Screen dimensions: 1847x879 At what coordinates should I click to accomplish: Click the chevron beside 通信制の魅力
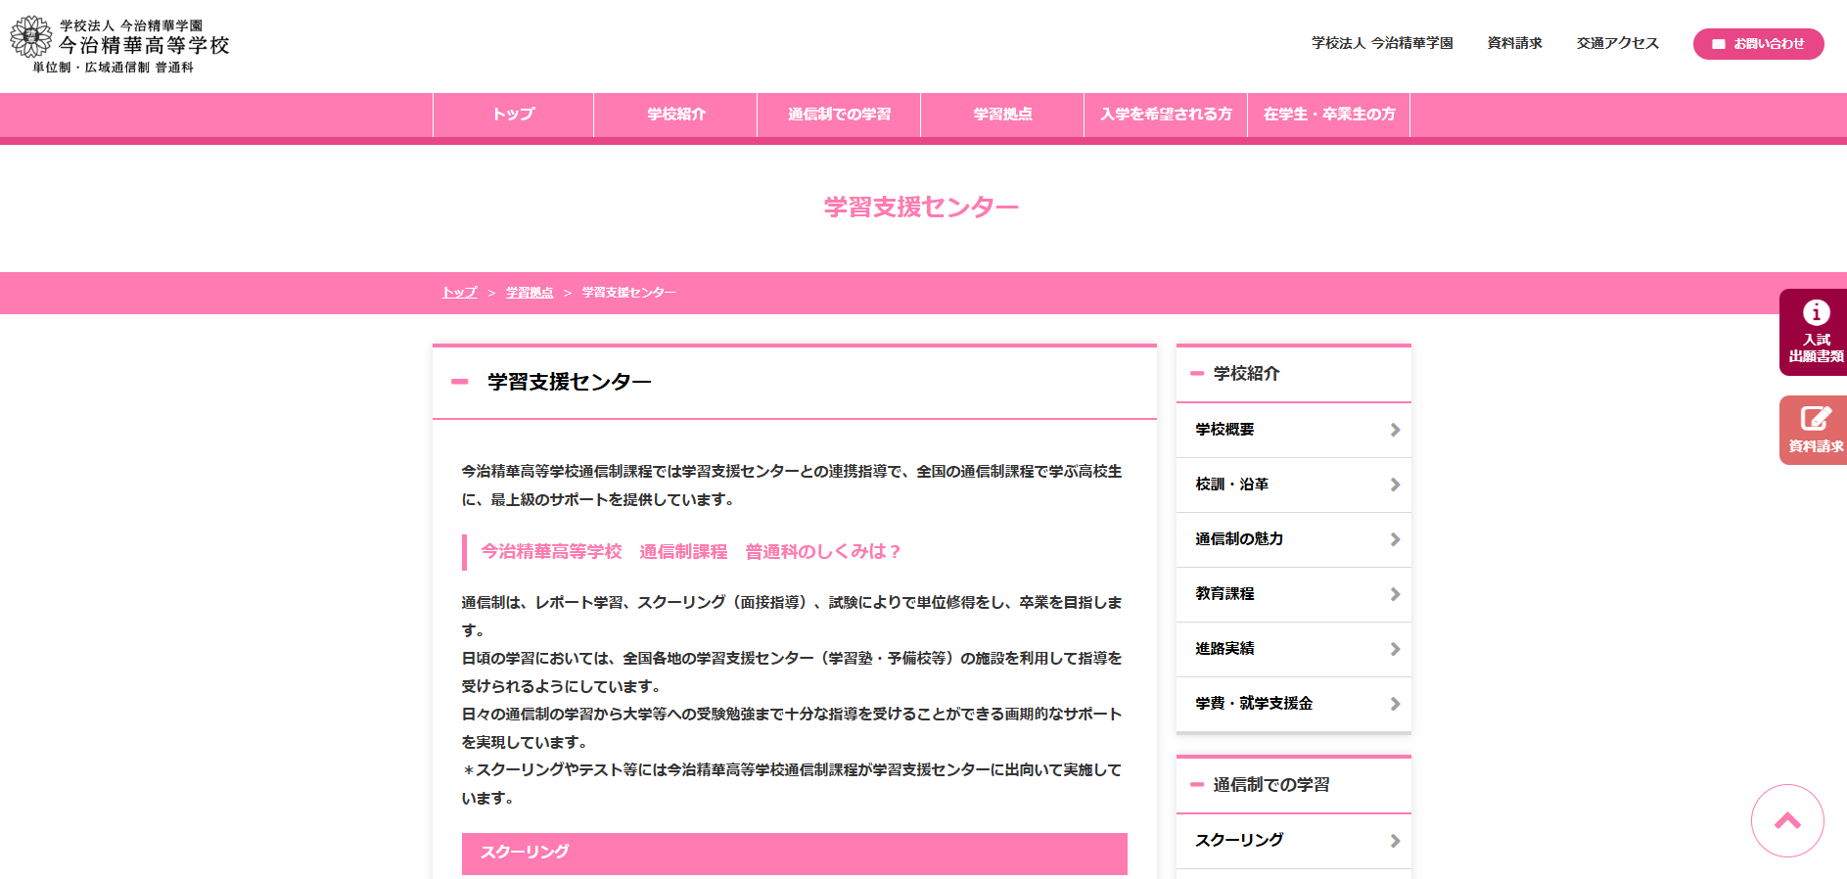click(1395, 539)
